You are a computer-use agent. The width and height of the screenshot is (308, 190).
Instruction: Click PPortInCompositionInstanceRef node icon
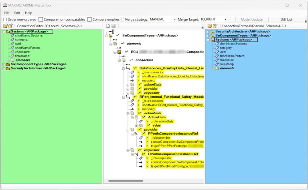(x=136, y=133)
